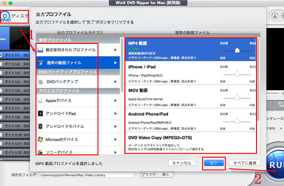Click the Android Mobile icon
The image size is (284, 186).
click(40, 127)
